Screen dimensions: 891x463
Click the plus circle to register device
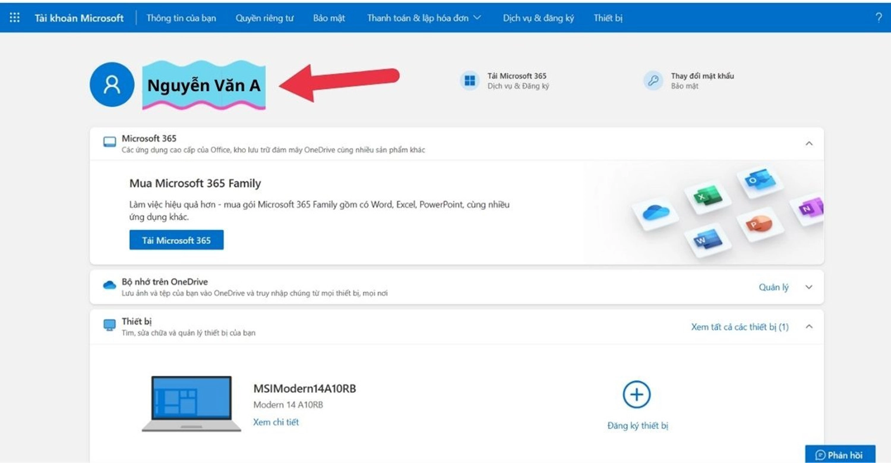point(637,395)
